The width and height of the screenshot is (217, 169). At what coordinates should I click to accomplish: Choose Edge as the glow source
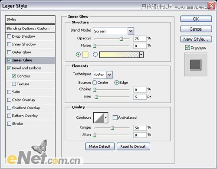(x=117, y=83)
